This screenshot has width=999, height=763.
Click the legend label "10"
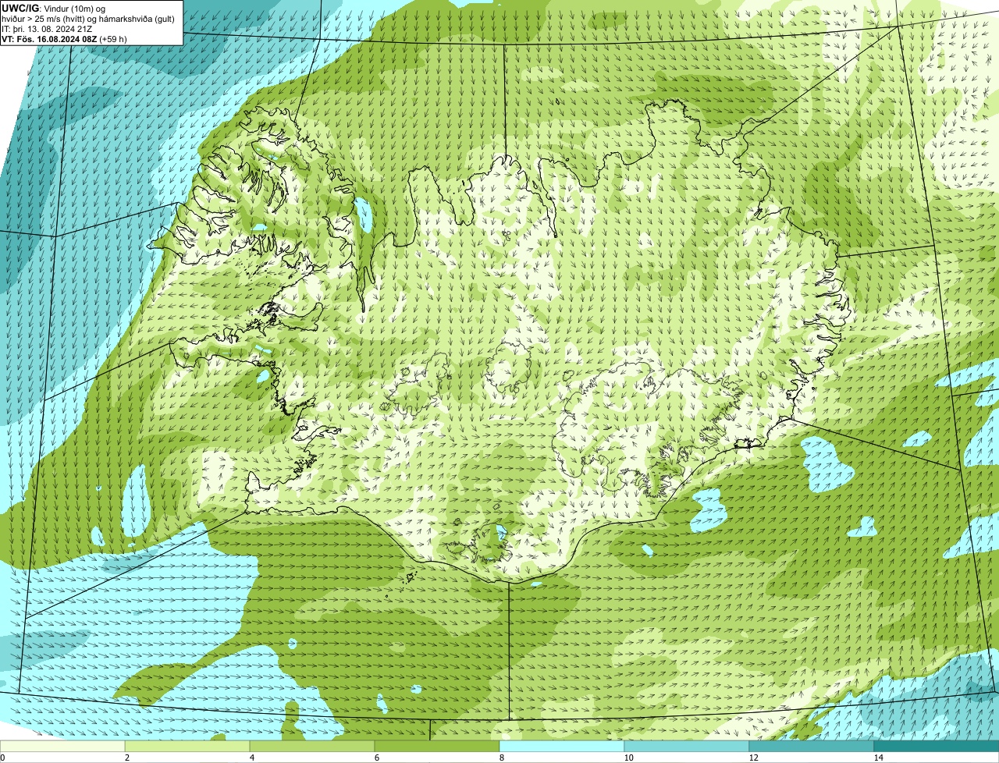pyautogui.click(x=628, y=758)
